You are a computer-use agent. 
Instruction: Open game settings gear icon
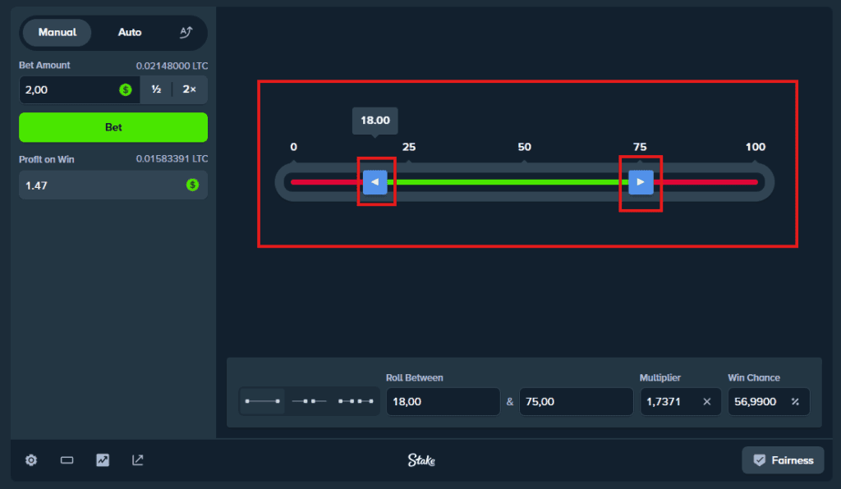tap(31, 460)
